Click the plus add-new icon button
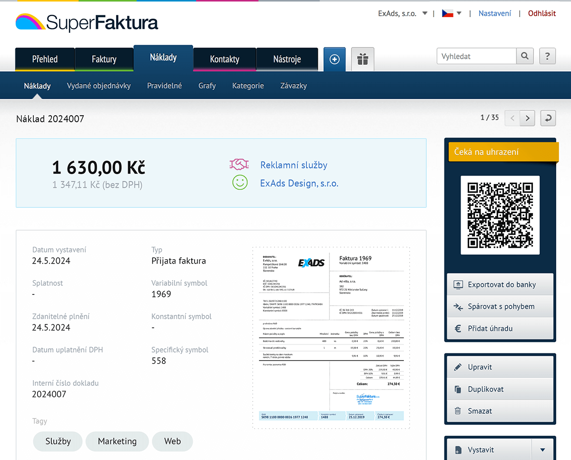 pos(335,59)
